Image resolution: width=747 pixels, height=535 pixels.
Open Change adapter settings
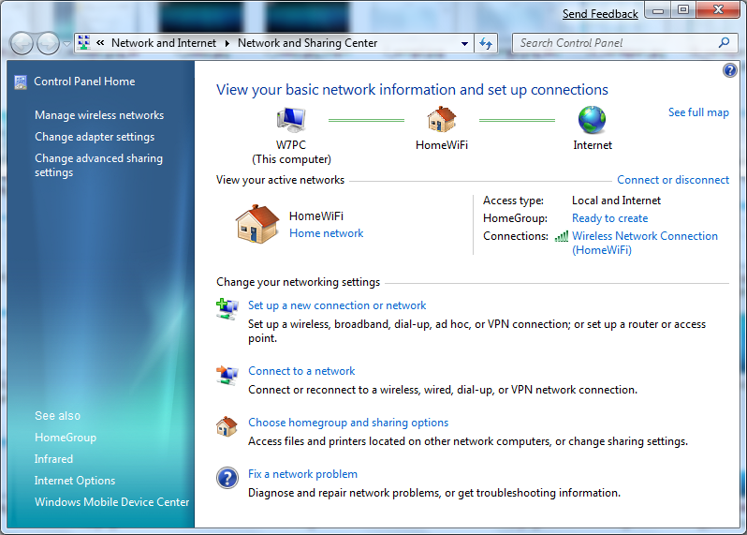[95, 137]
